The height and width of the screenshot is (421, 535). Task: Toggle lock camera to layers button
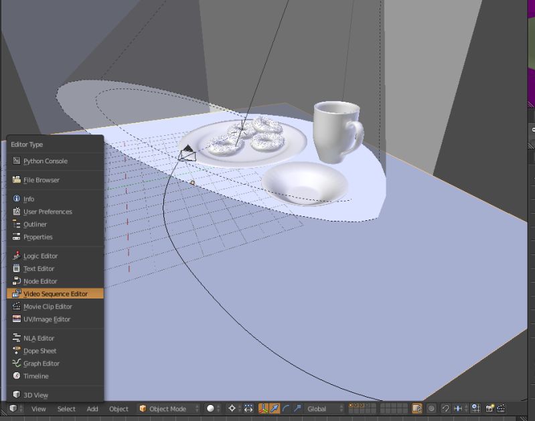pos(417,408)
